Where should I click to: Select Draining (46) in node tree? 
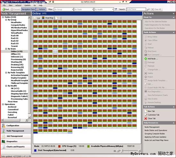pos(17,65)
